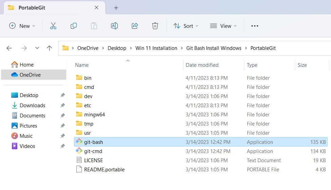Screen dimensions: 331x190
Task: Click the git-cmd application icon
Action: pyautogui.click(x=79, y=151)
